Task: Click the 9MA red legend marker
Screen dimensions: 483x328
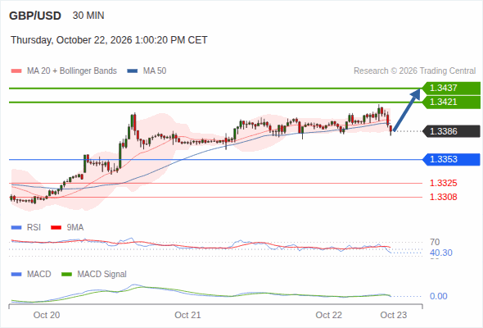Action: [56, 228]
